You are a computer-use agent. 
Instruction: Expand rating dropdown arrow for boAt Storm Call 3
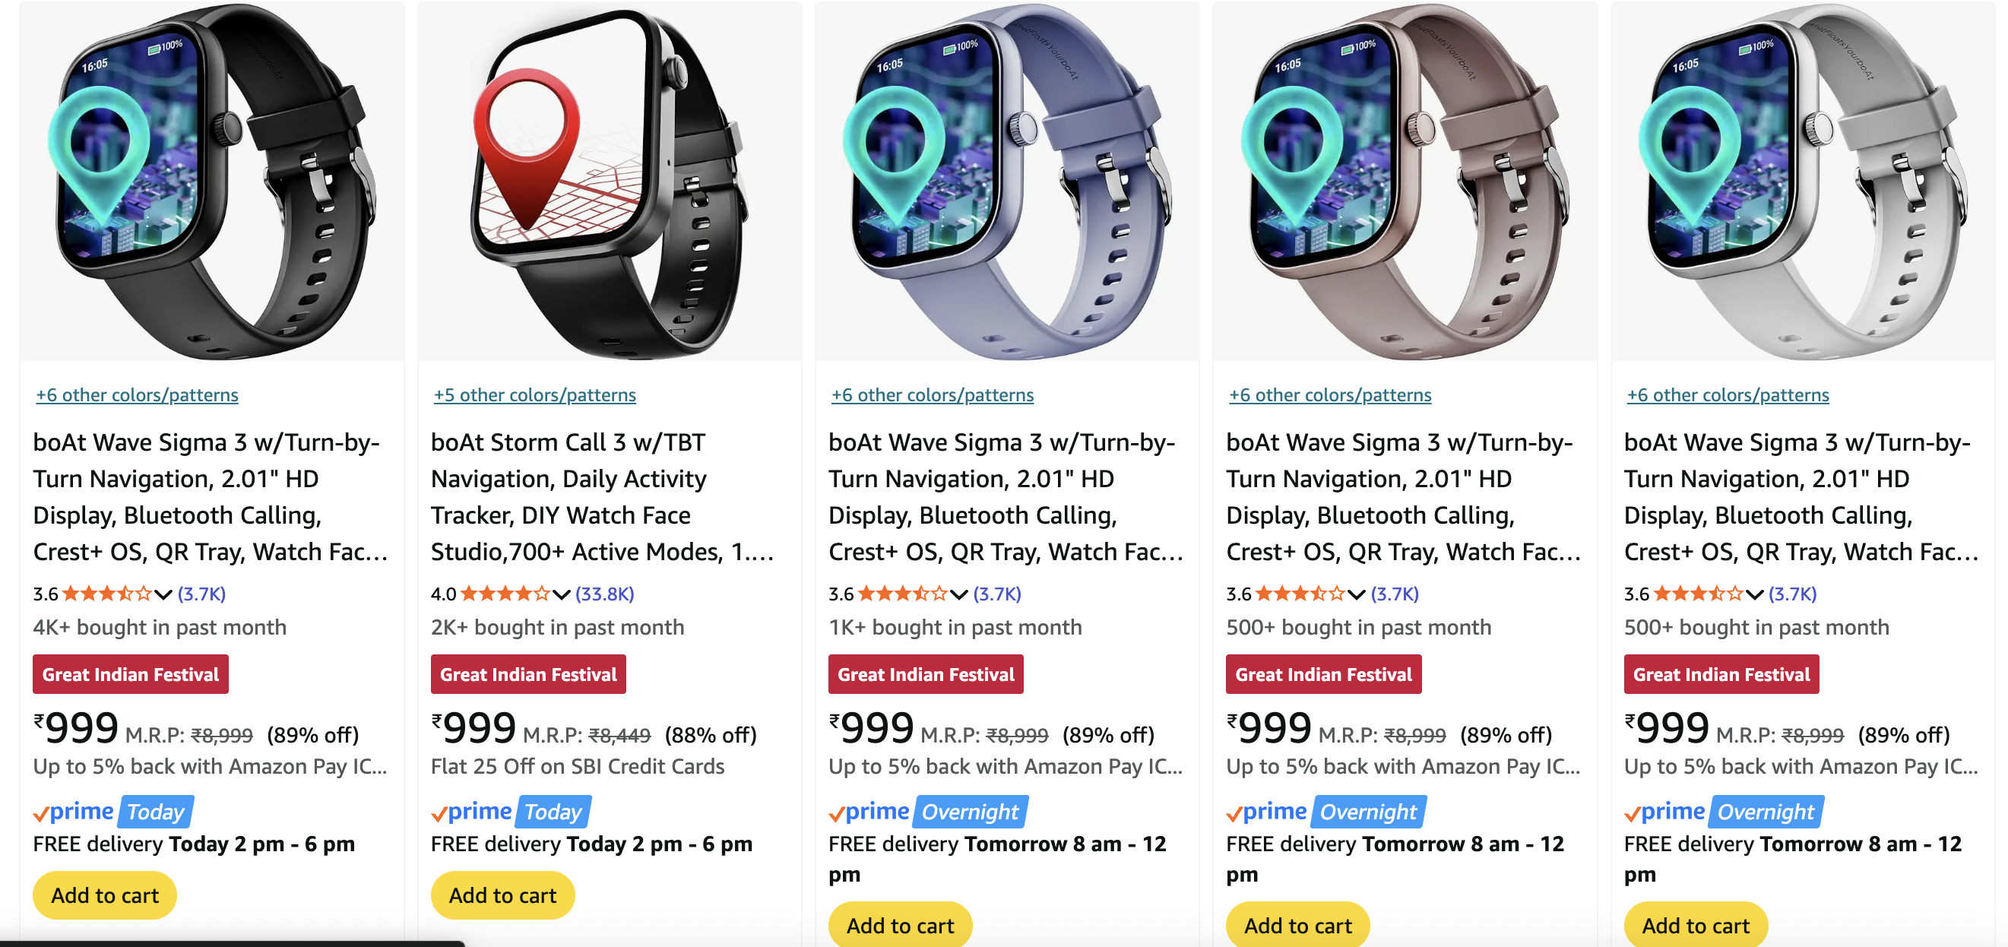(561, 594)
